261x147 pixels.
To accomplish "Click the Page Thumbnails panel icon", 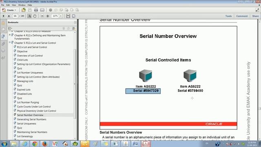I will (3, 29).
